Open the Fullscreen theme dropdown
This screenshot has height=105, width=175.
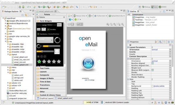coord(100,16)
